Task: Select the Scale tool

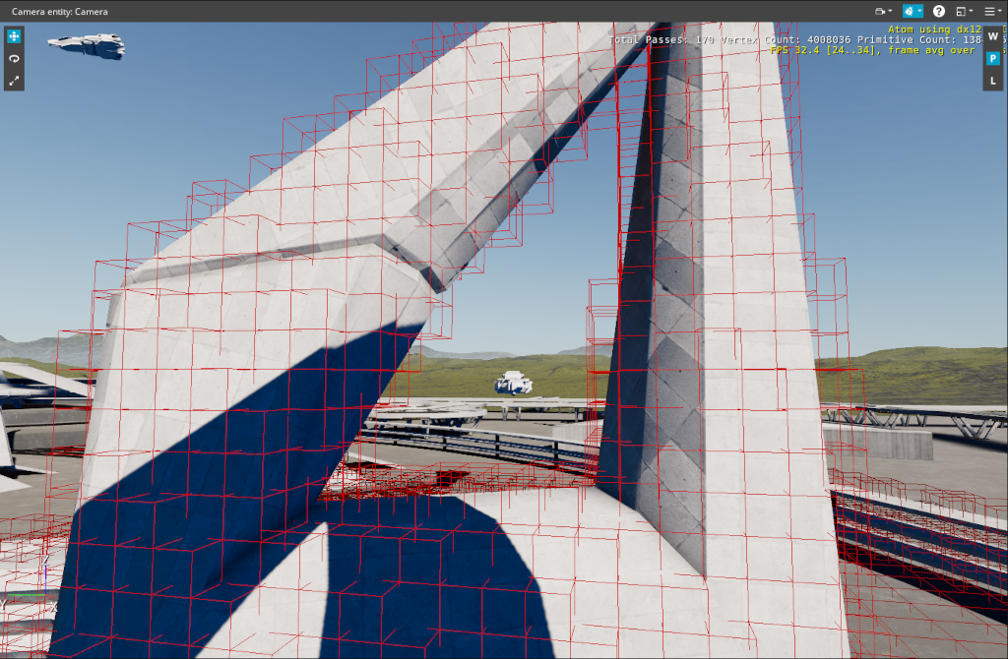Action: click(14, 80)
